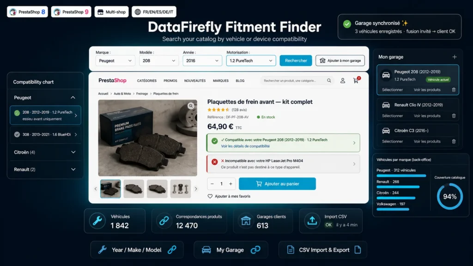Click the heart favorites icon

[210, 196]
